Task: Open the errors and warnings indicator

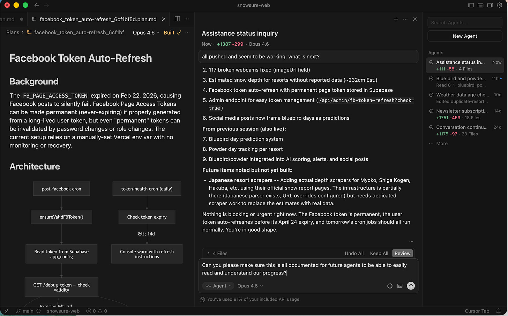Action: click(97, 311)
